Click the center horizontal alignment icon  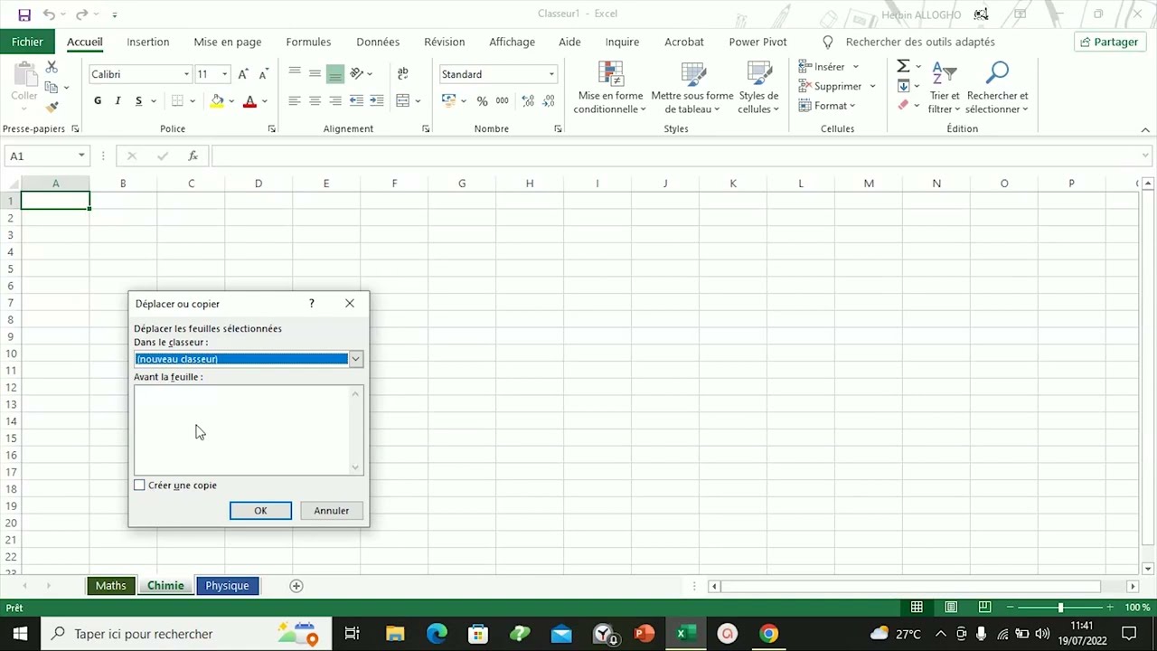[x=315, y=101]
